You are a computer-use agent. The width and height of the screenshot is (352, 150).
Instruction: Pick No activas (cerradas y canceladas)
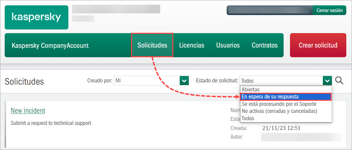286,111
